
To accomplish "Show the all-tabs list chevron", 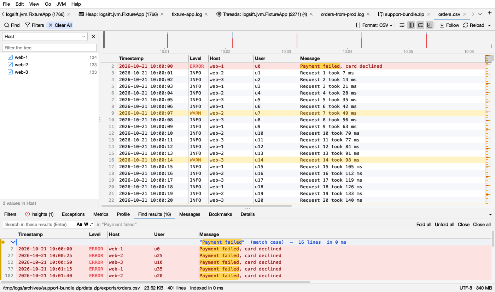I will click(x=480, y=14).
